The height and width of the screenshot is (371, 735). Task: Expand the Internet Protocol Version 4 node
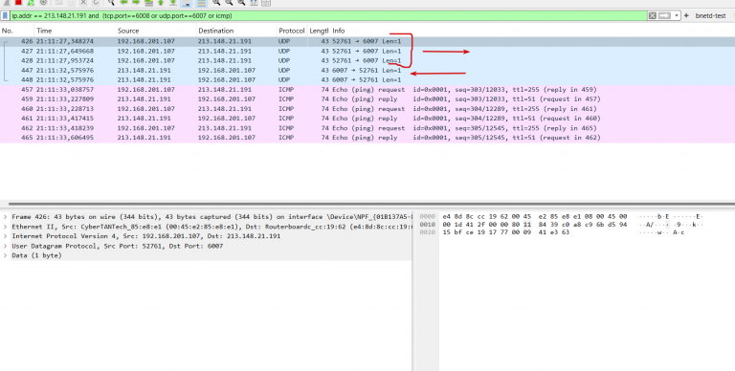5,236
